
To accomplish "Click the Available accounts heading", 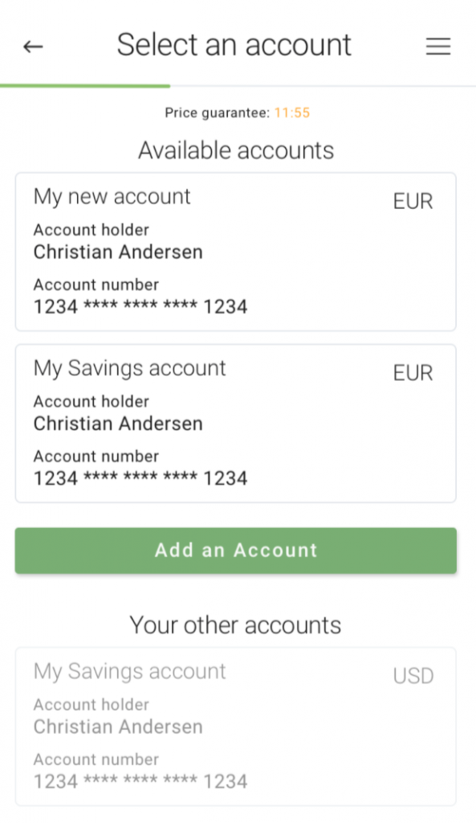I will [236, 150].
